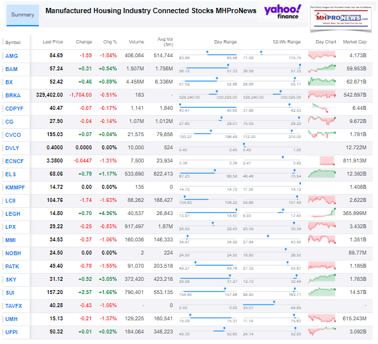Open SUI ticker symbol link
Image resolution: width=378 pixels, height=344 pixels.
(10, 293)
